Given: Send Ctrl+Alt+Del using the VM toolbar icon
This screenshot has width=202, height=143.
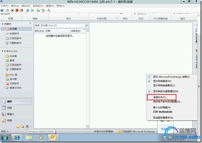Looking at the screenshot, I should [2, 11].
